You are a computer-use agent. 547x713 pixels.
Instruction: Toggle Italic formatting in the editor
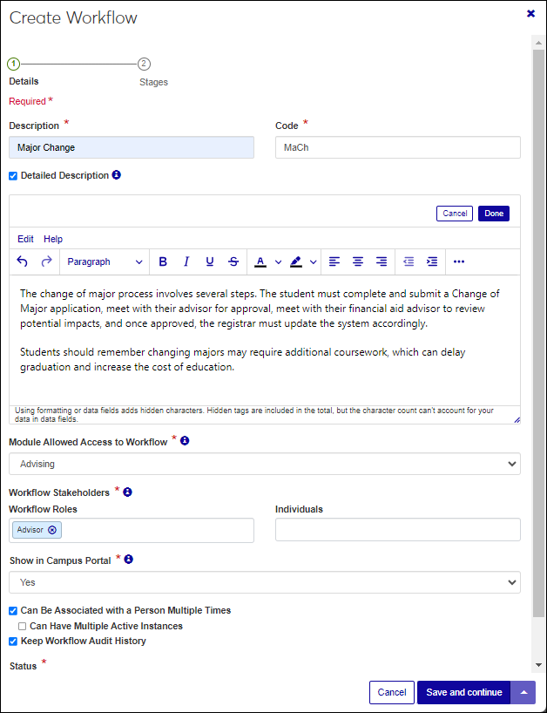186,261
